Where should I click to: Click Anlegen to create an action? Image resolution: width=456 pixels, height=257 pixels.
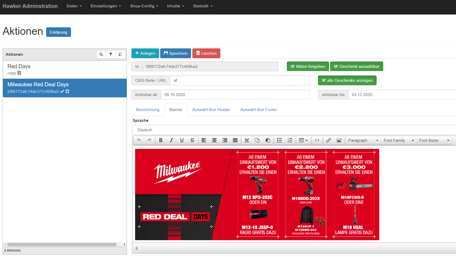click(x=145, y=53)
